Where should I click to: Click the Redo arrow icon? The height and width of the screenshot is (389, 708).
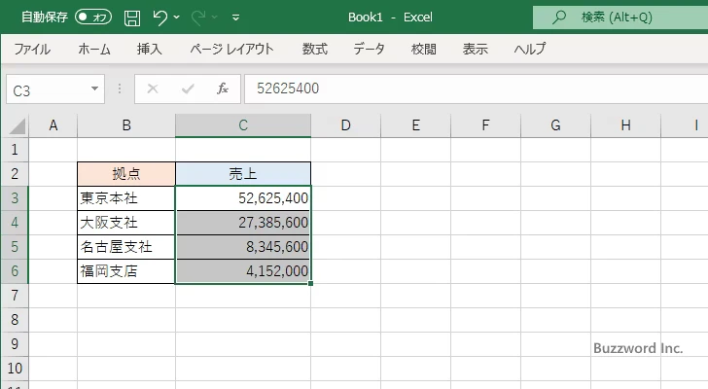[198, 18]
